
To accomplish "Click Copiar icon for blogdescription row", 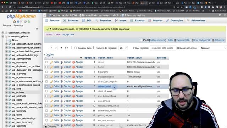I will click(x=62, y=77).
